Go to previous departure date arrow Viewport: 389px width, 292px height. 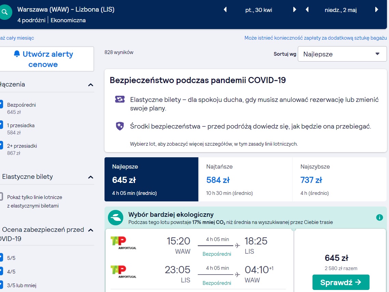click(x=225, y=10)
